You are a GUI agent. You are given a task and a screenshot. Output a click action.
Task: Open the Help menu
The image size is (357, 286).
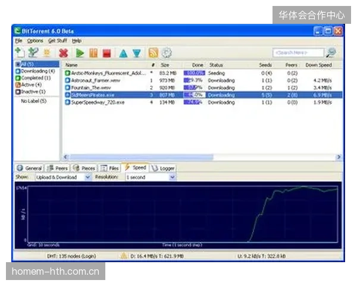coord(77,41)
